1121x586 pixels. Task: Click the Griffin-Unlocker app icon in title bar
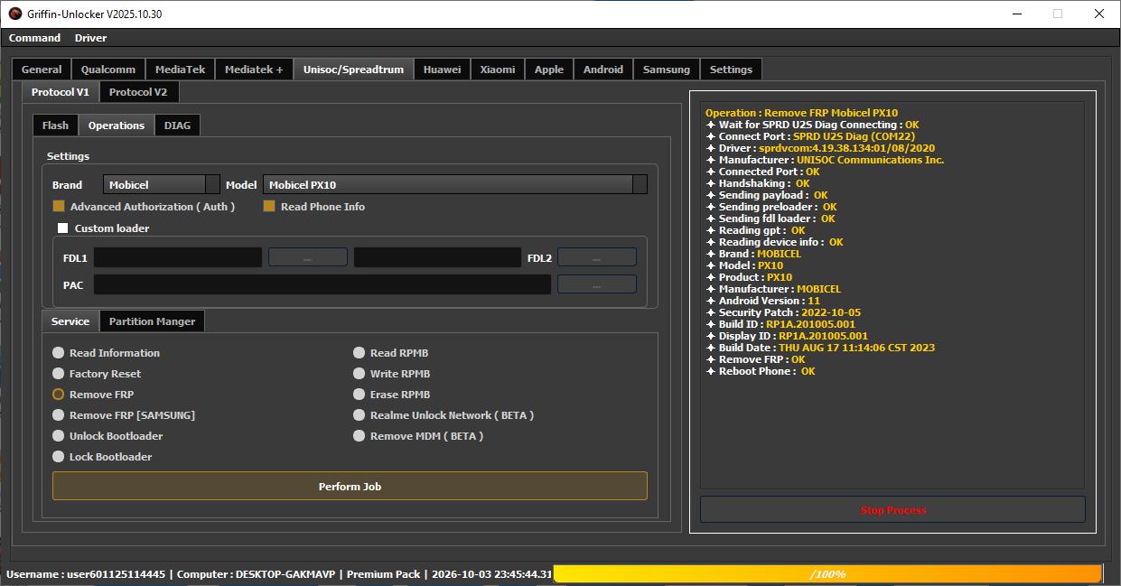point(14,14)
